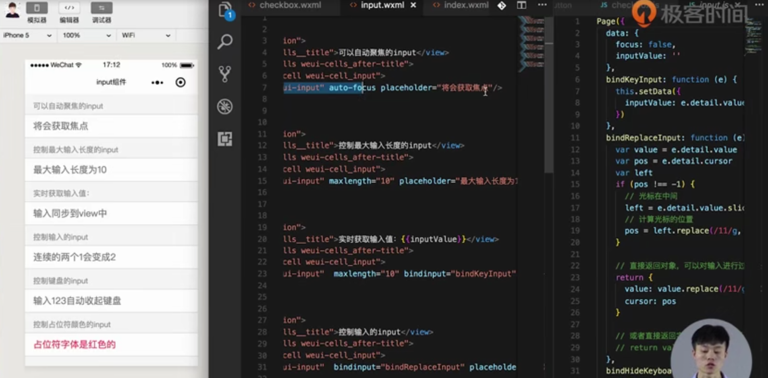Click the auto-focus attribute in the wxml code
768x378 pixels.
[352, 88]
